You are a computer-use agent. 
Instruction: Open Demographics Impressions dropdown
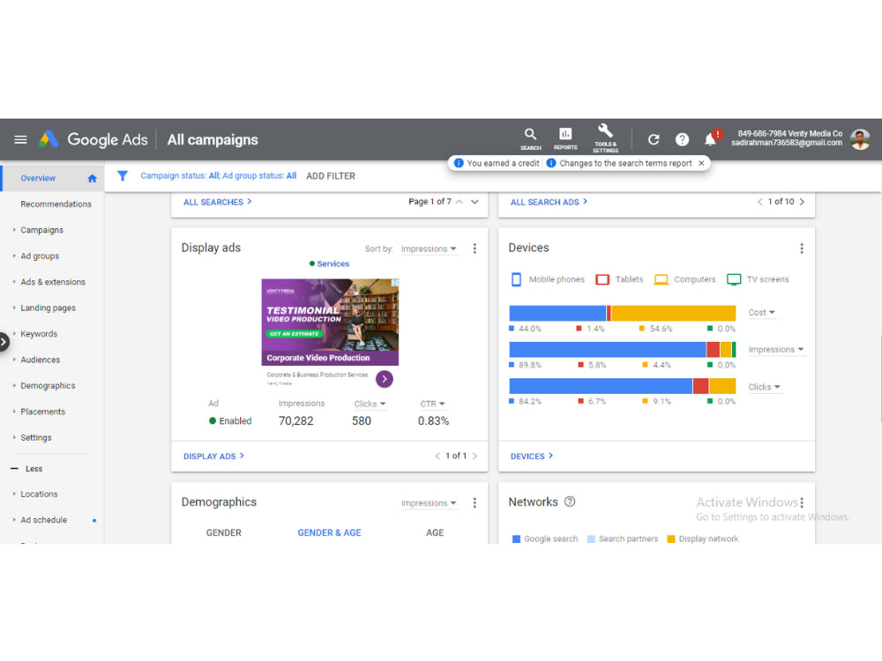click(429, 503)
